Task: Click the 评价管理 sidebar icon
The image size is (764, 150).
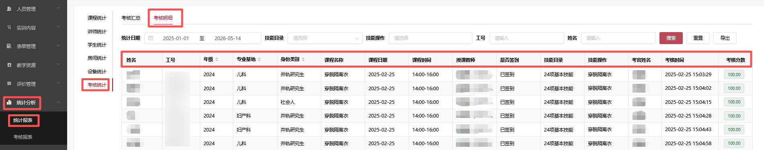Action: coord(9,83)
